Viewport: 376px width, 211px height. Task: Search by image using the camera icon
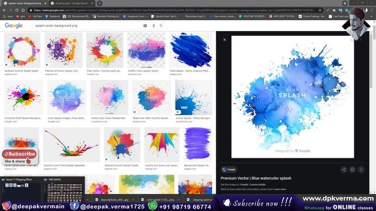click(x=145, y=26)
